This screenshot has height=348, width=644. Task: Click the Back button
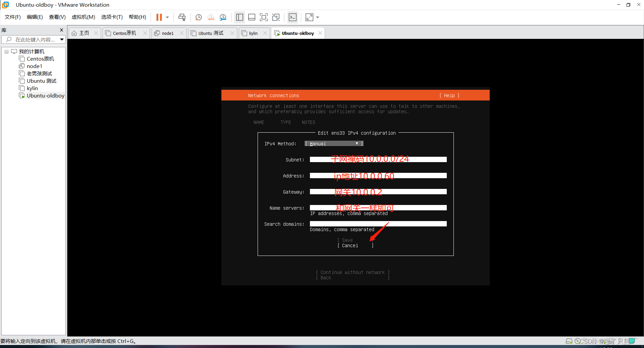pyautogui.click(x=353, y=278)
